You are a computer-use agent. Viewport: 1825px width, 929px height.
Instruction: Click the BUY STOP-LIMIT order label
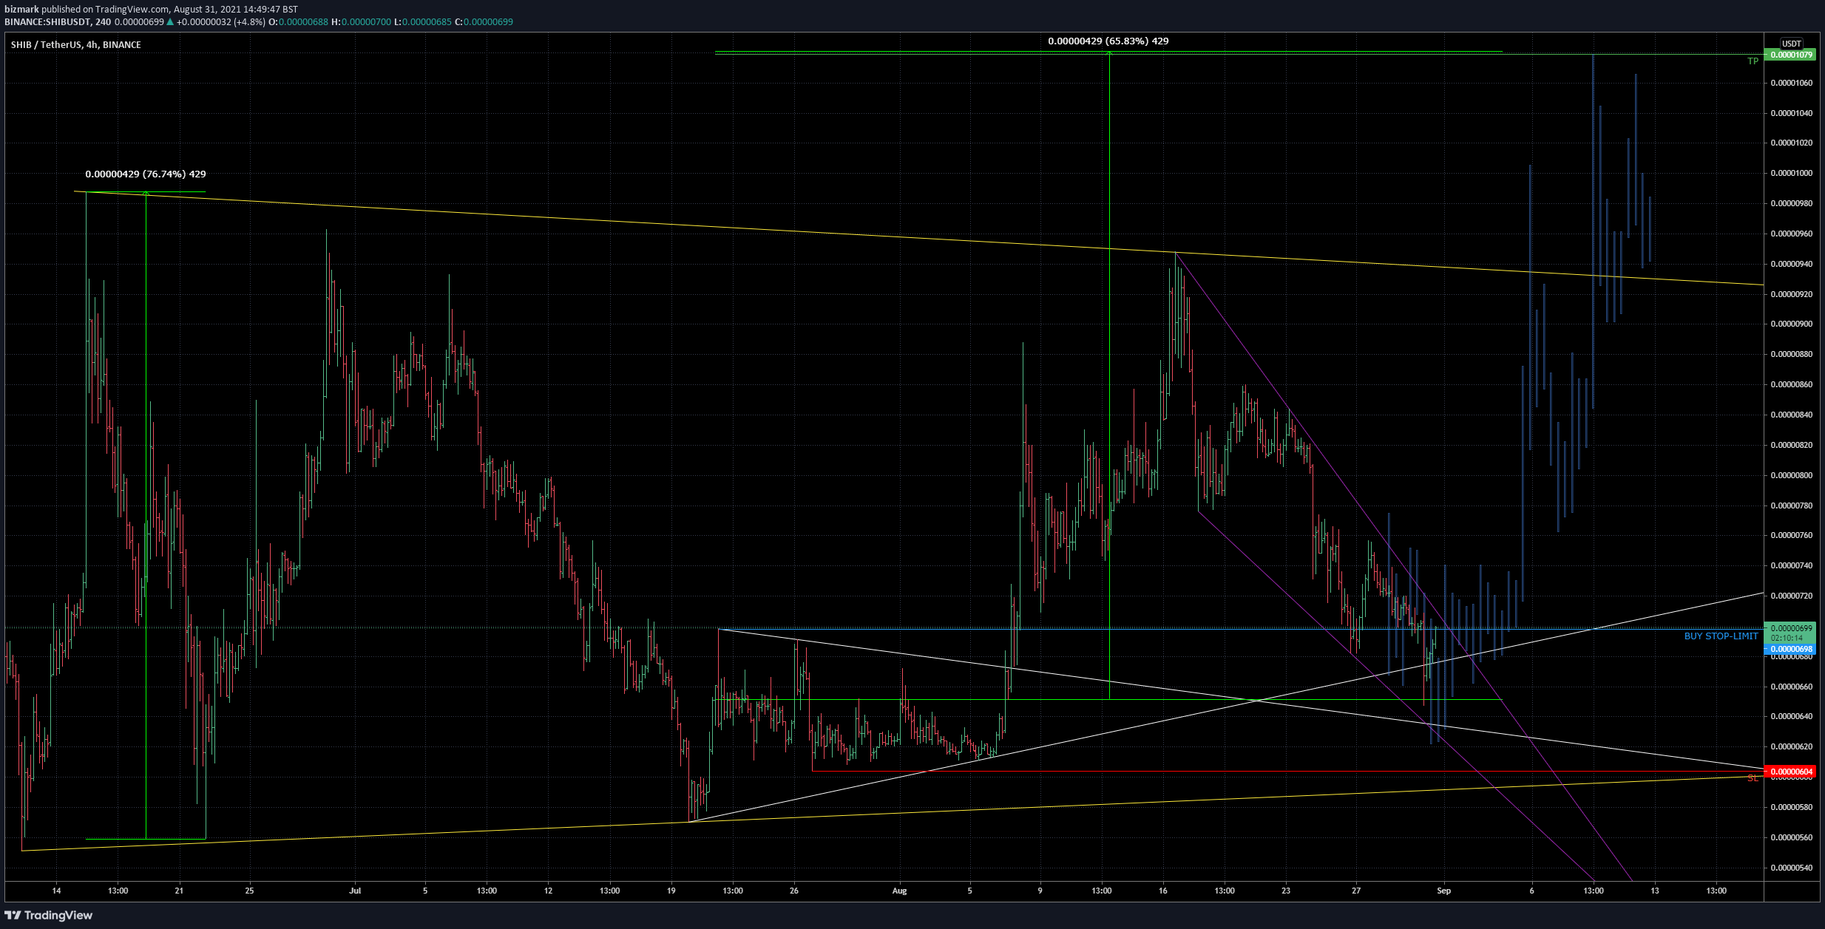tap(1721, 636)
